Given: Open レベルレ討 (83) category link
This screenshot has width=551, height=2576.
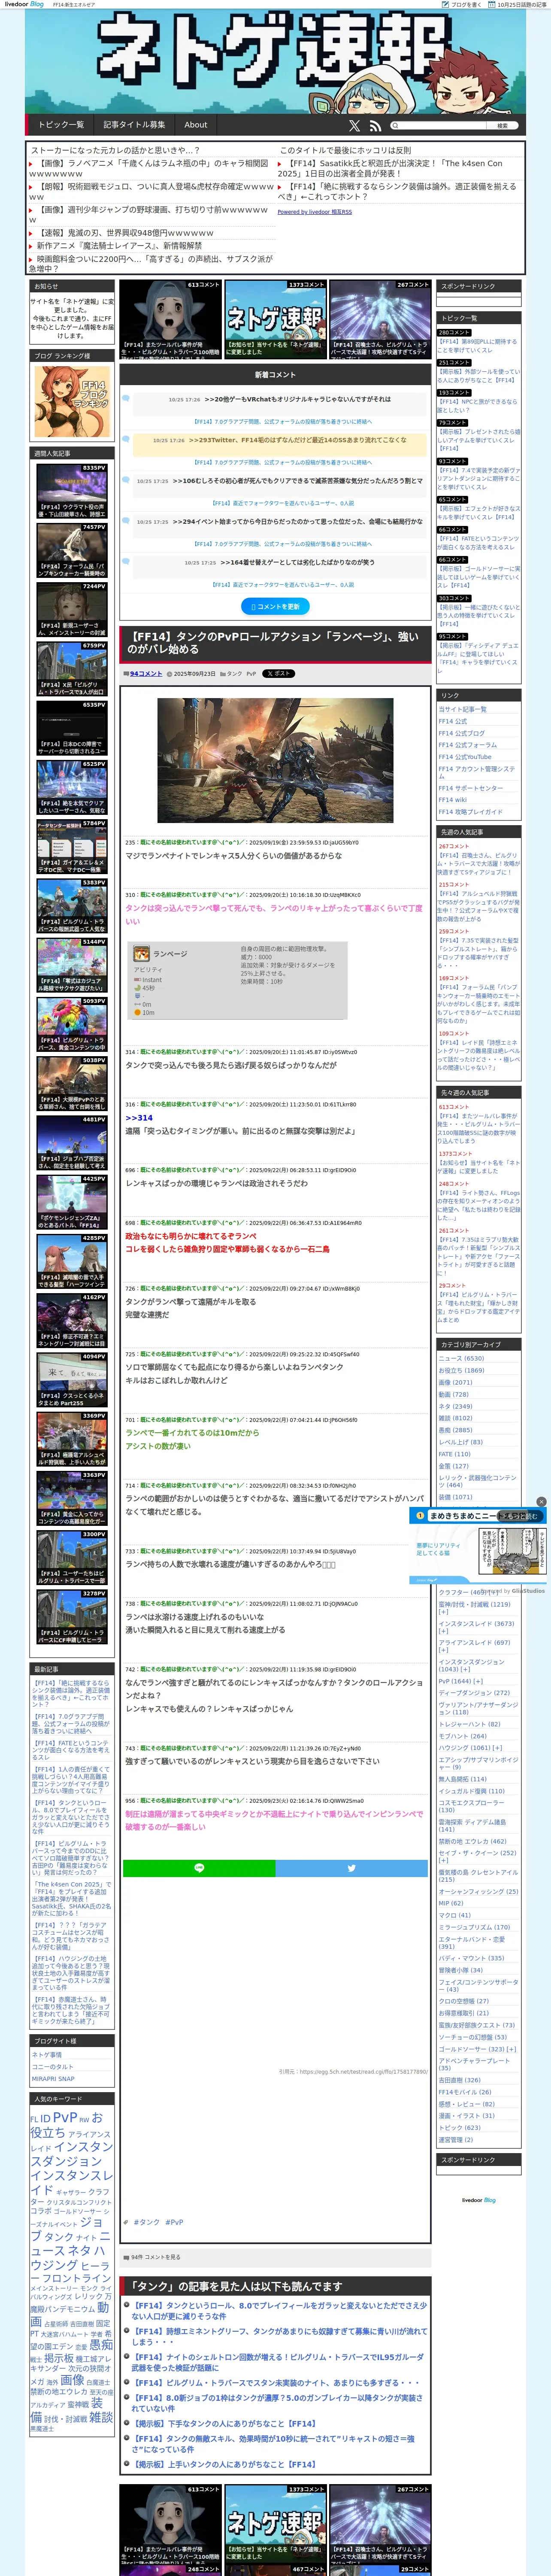Looking at the screenshot, I should tap(460, 1442).
